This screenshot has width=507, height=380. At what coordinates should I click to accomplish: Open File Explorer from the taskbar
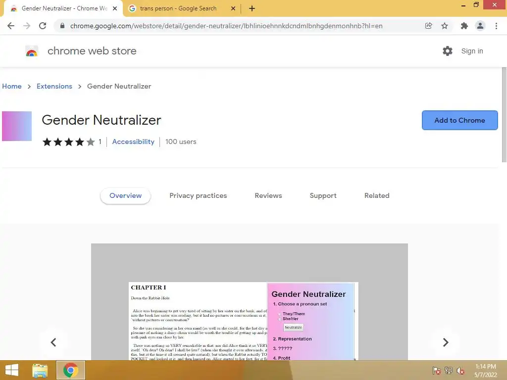click(x=40, y=370)
